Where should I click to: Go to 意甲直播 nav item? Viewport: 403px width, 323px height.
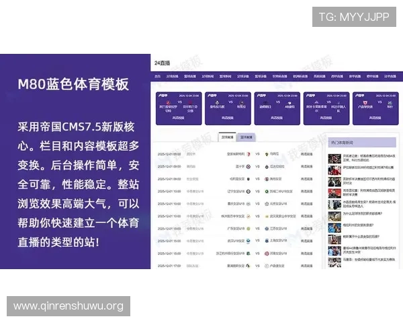coord(355,76)
